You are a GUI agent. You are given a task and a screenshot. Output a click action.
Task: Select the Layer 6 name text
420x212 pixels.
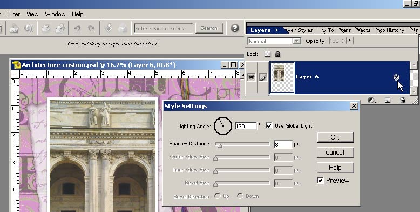point(307,77)
